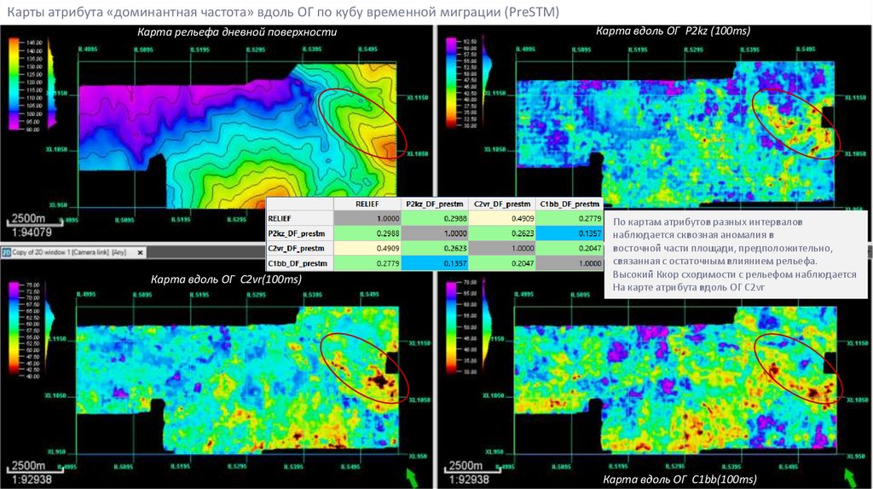Click the green north arrow on the C2vr map
Screen dimensions: 873x489
click(x=412, y=477)
